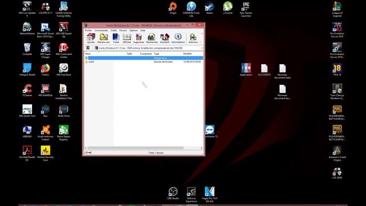Click the Informations toolbar icon
Image resolution: width=366 pixels, height=206 pixels.
[178, 38]
